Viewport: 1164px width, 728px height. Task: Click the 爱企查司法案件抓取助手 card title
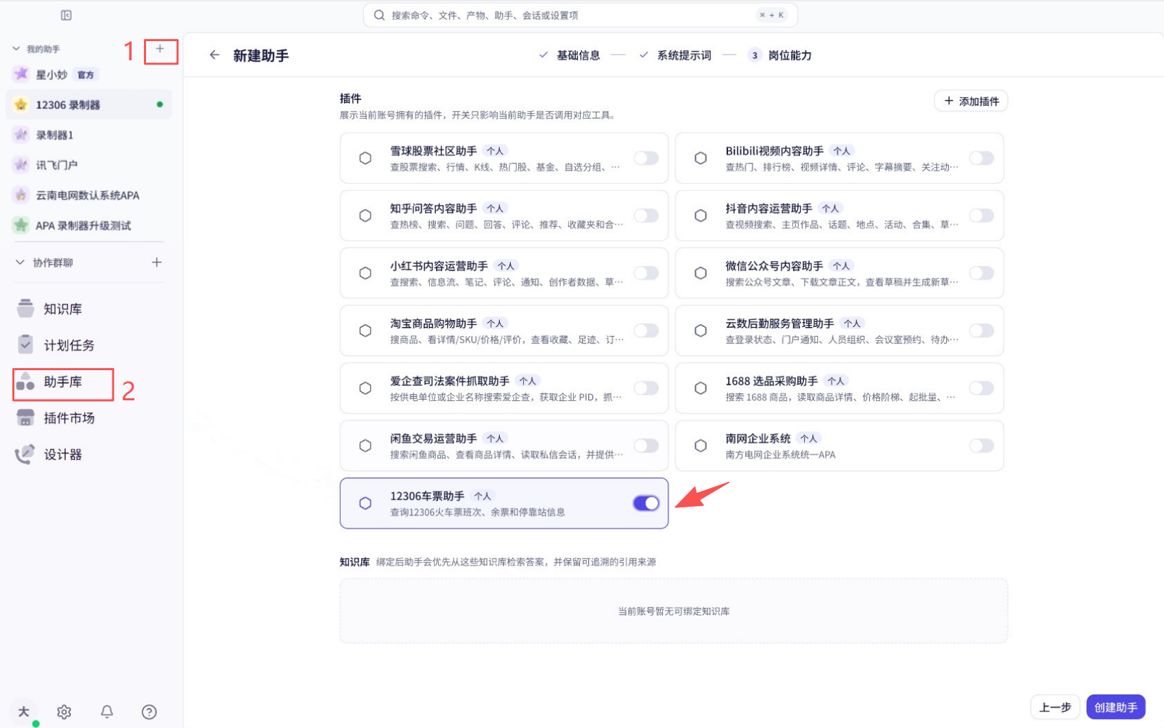point(450,381)
